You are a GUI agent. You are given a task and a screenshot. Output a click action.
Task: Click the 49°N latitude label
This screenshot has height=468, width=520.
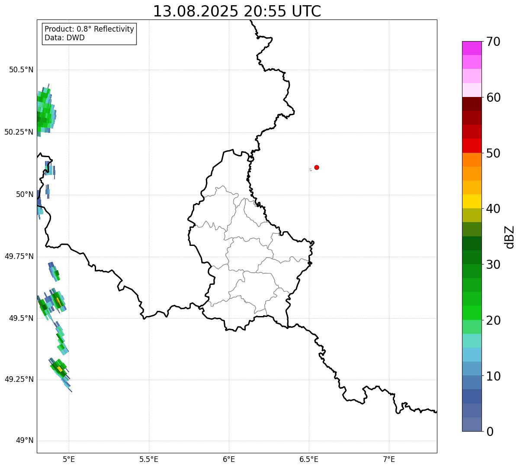[25, 441]
